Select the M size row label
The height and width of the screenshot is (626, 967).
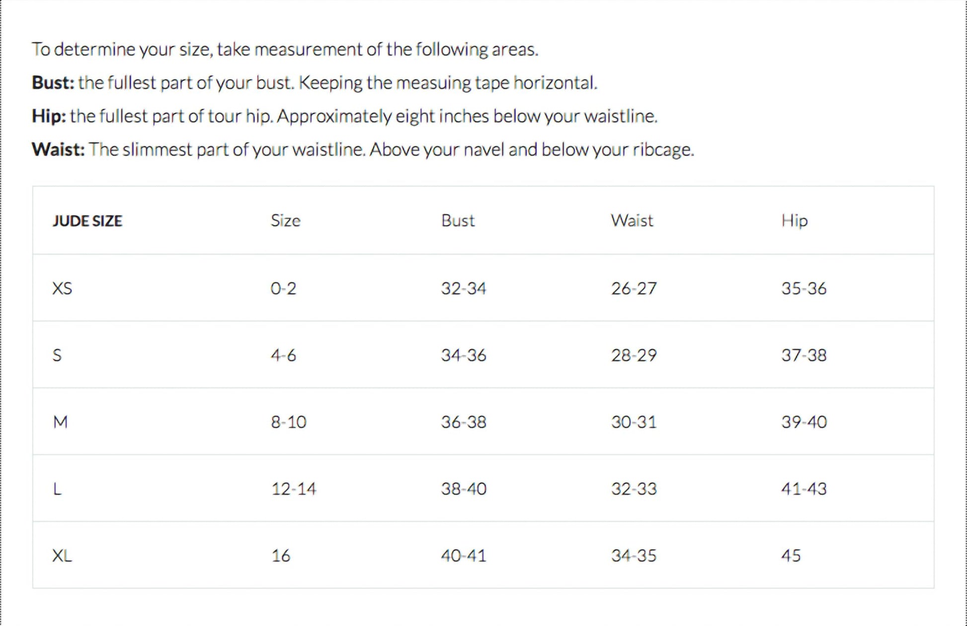pos(60,422)
